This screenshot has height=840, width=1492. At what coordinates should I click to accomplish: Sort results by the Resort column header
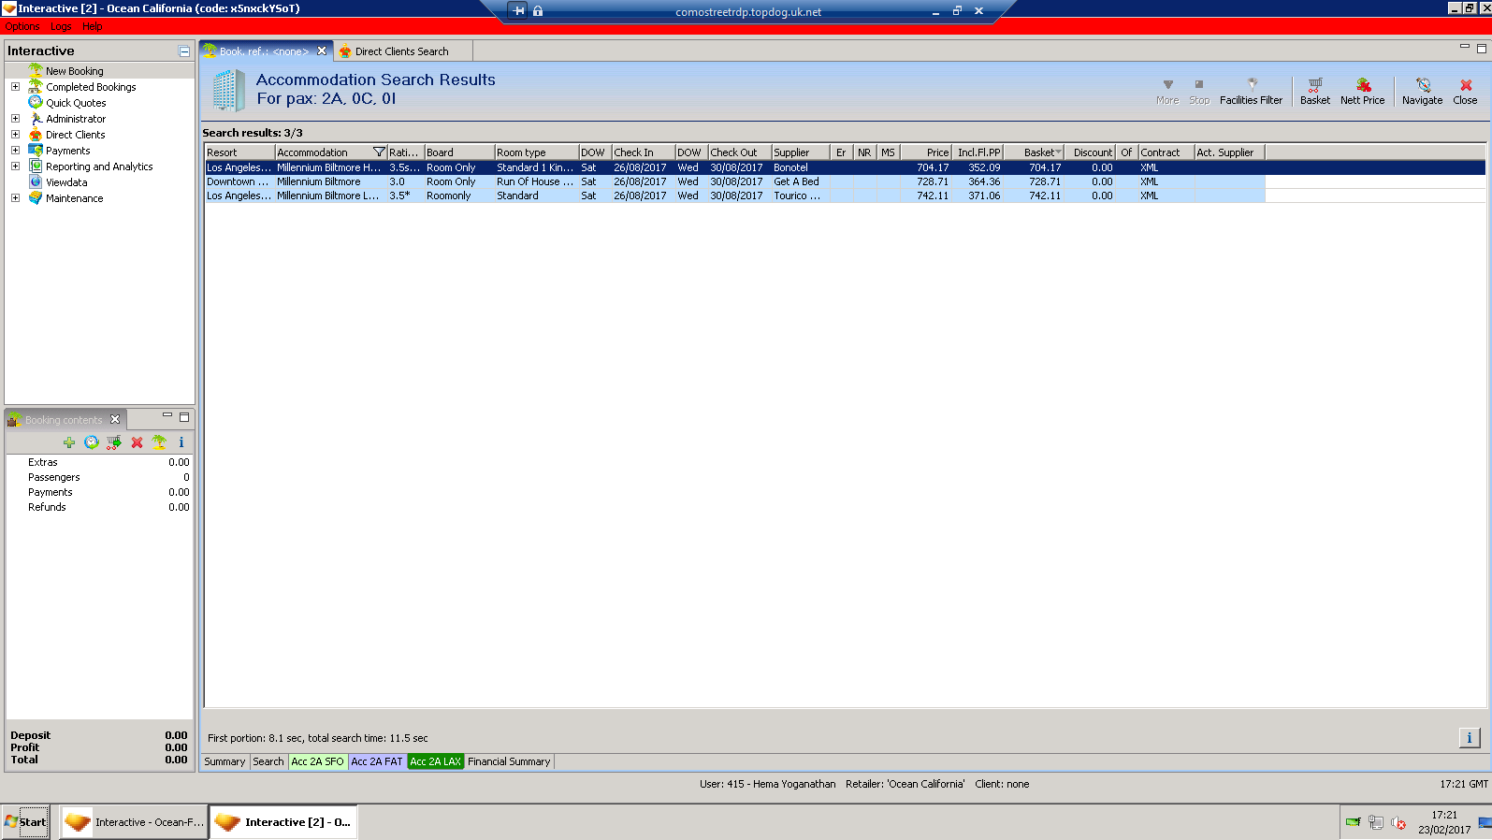click(x=239, y=152)
